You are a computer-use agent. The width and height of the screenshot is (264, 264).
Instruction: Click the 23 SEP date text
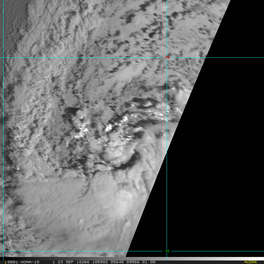(x=65, y=262)
